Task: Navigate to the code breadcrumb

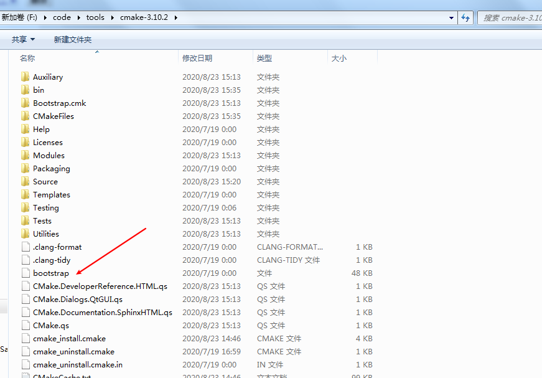Action: coord(62,17)
